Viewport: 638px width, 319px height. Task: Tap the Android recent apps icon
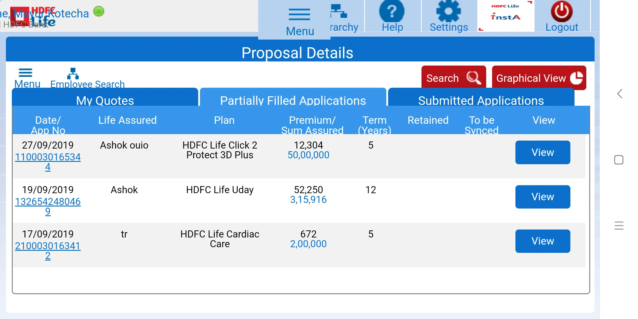point(619,225)
